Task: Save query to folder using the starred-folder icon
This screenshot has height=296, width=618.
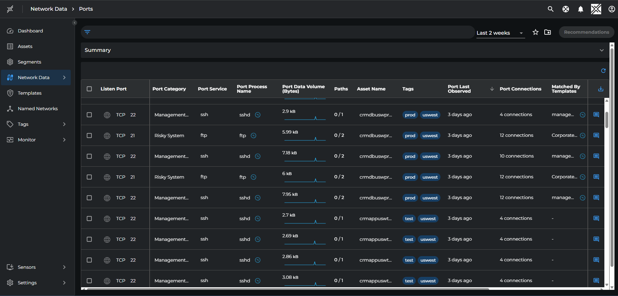Action: 548,32
